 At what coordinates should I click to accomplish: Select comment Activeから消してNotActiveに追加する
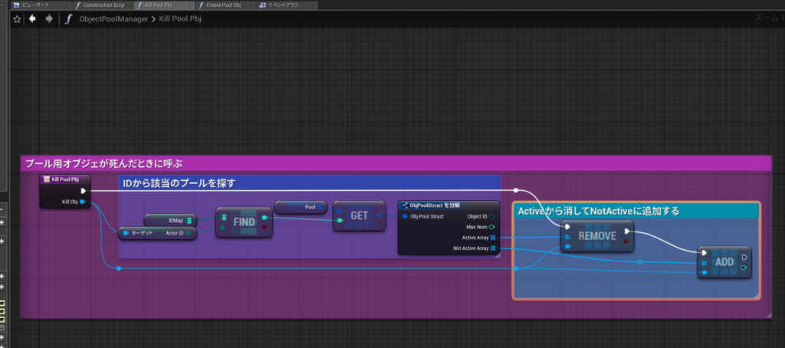click(636, 211)
